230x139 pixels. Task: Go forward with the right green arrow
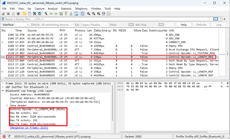click(x=56, y=14)
